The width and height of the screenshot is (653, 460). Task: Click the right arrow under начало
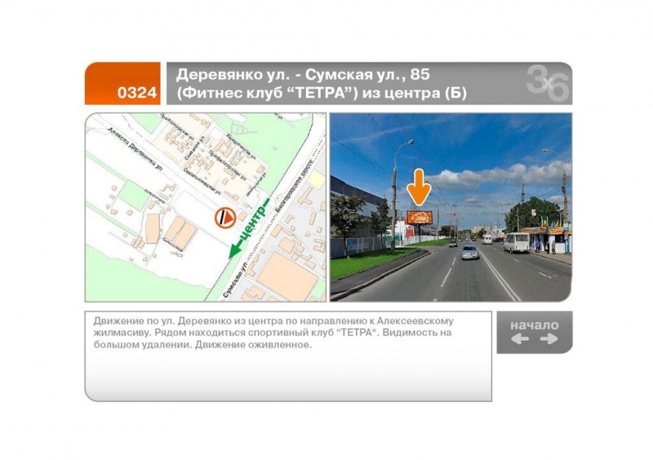click(x=549, y=339)
